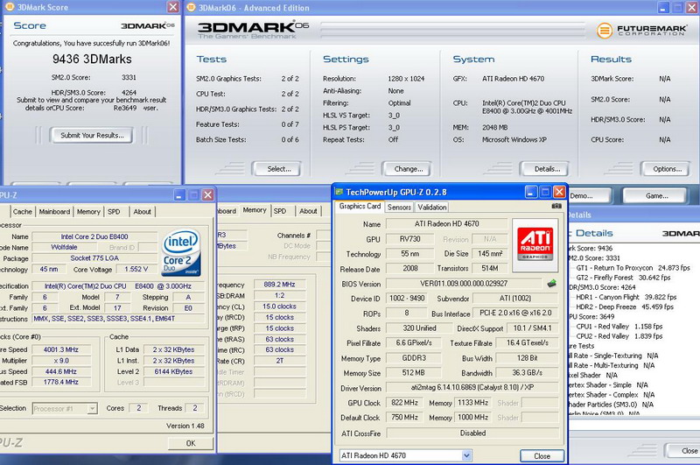Switch to GPU-Z Validation tab
The height and width of the screenshot is (465, 700).
432,207
